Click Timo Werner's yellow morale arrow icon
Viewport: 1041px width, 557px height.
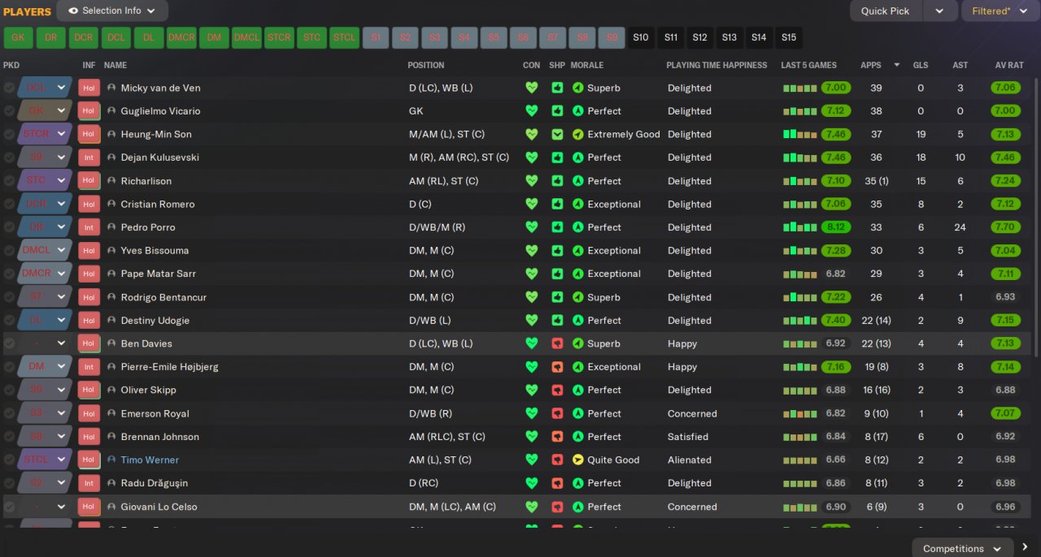[x=578, y=460]
